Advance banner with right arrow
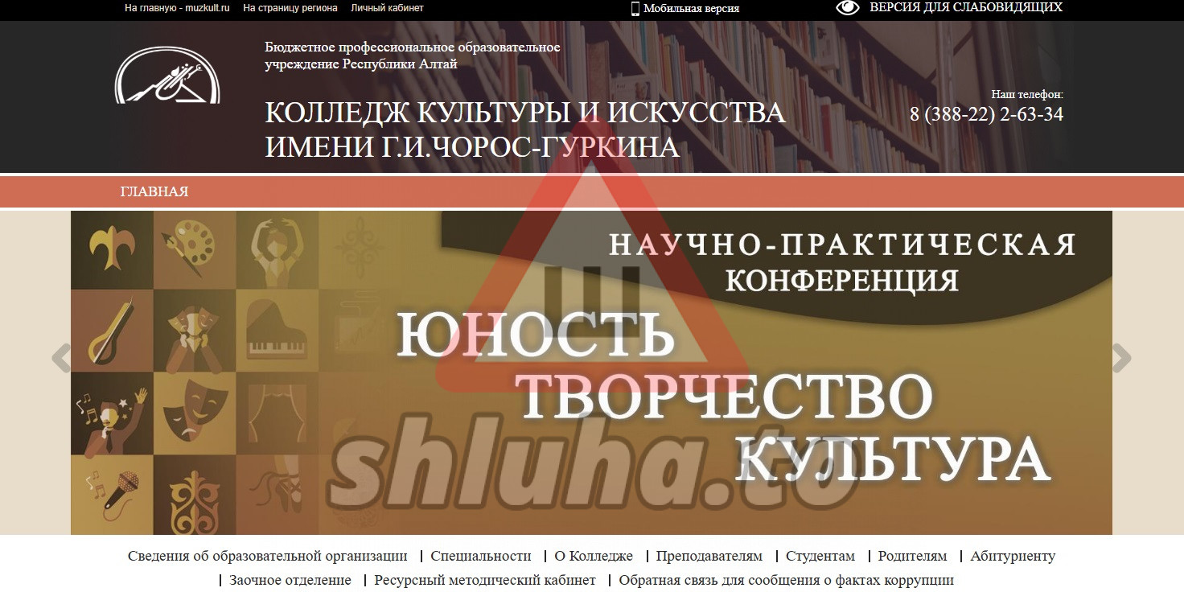The height and width of the screenshot is (592, 1184). [x=1121, y=359]
